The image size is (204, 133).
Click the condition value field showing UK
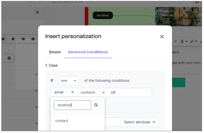(x=129, y=92)
